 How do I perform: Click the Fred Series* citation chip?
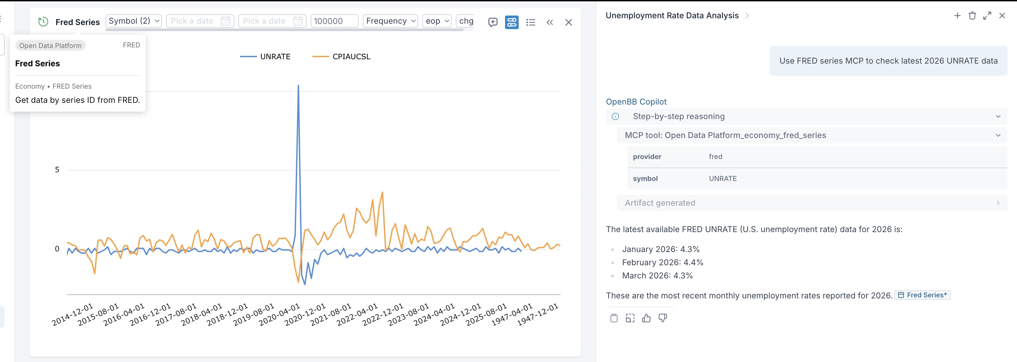coord(922,295)
